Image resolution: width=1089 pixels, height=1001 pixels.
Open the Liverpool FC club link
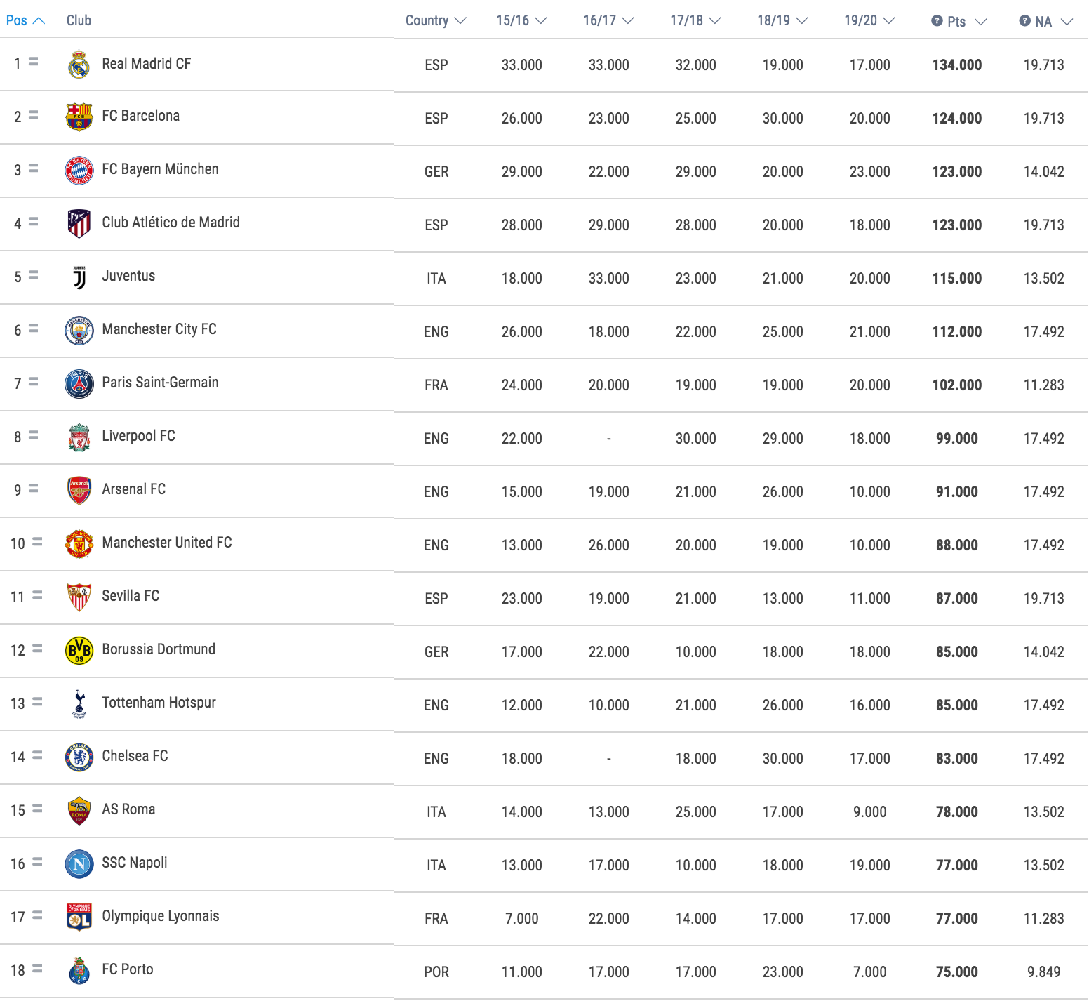138,436
